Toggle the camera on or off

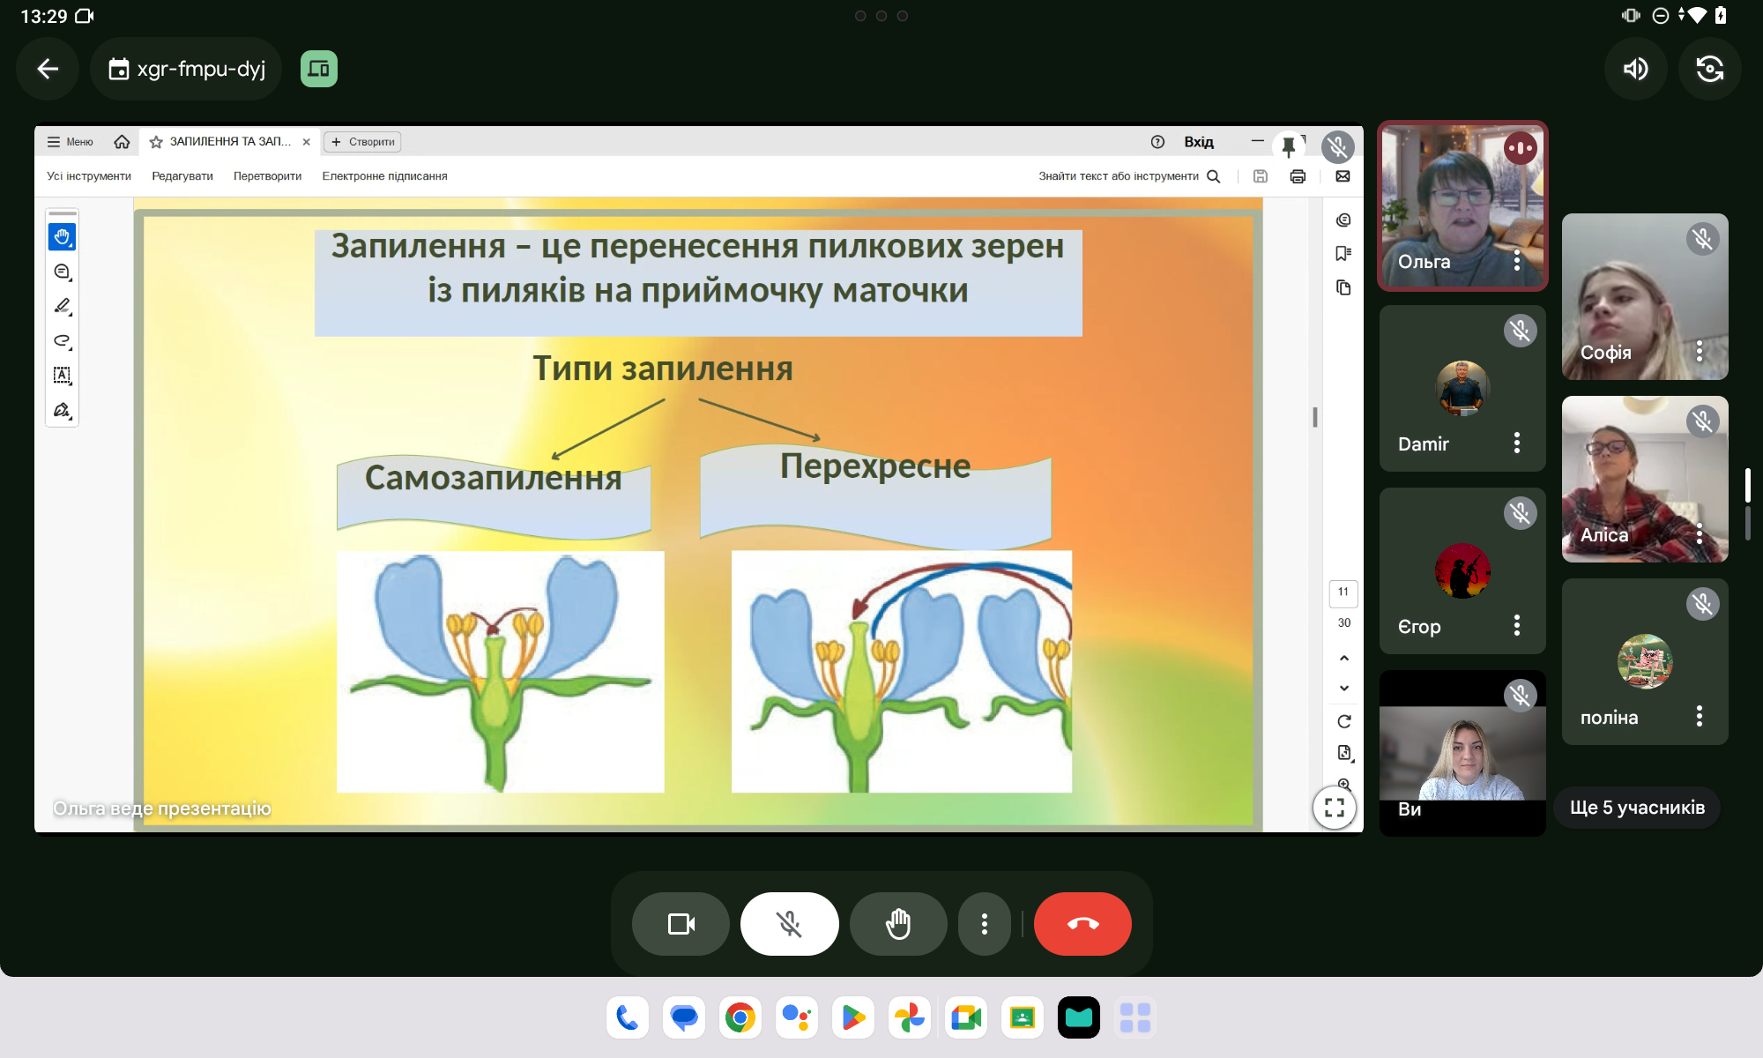click(x=681, y=924)
